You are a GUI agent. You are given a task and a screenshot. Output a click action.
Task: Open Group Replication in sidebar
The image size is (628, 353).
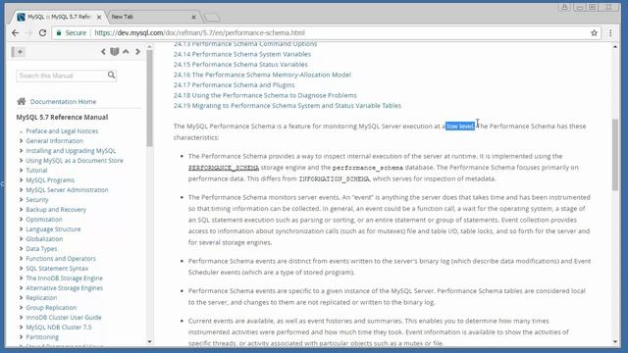pos(51,307)
